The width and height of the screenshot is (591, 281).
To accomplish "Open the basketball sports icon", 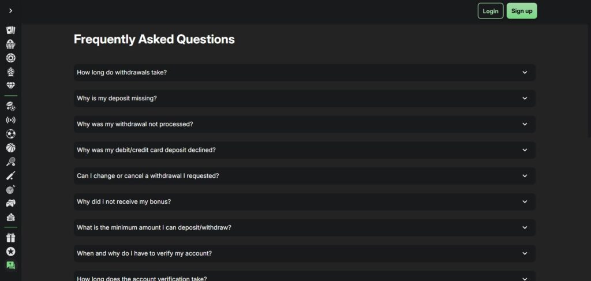I will 10,148.
